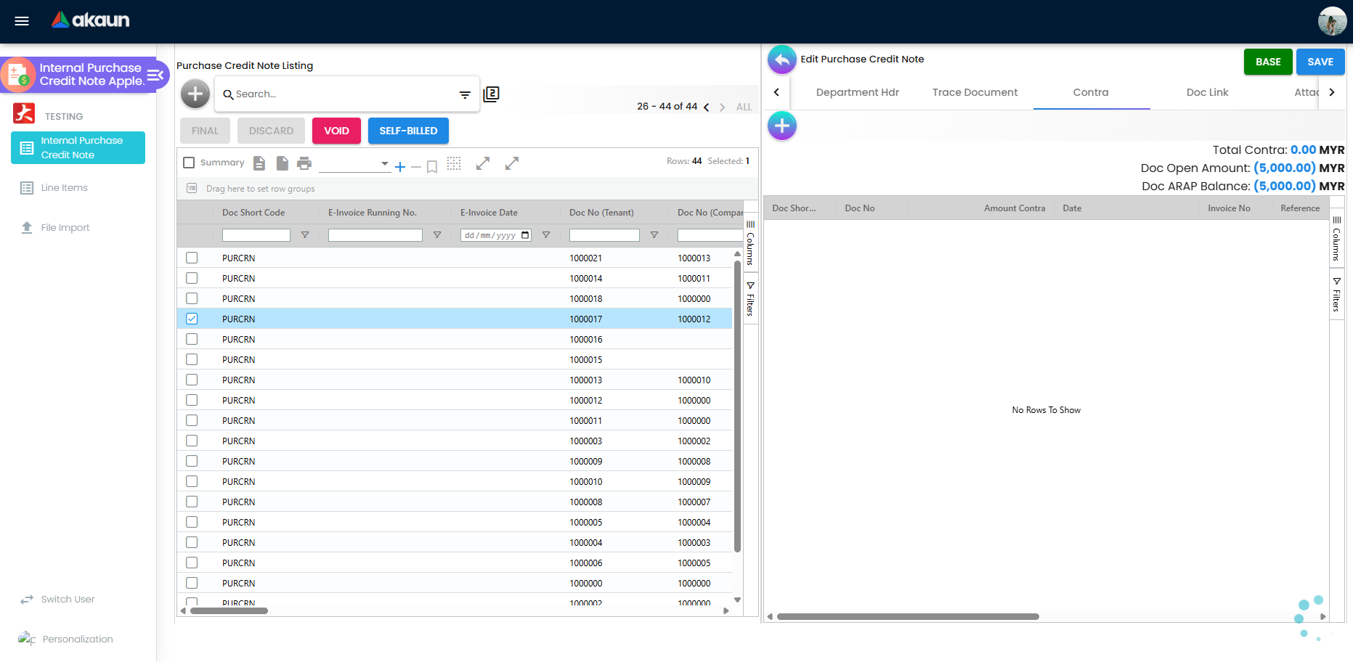Open the Trace Document tab
Image resolution: width=1353 pixels, height=662 pixels.
point(975,92)
